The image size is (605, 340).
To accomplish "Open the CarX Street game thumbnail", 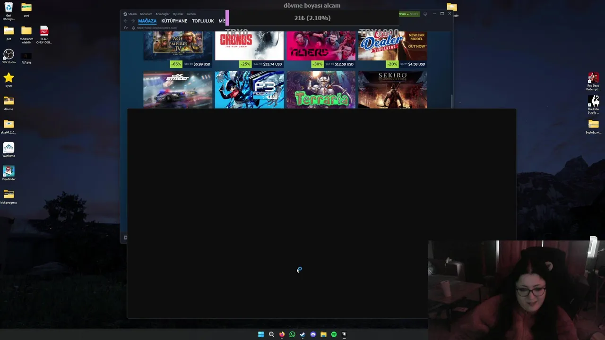I will [x=178, y=90].
